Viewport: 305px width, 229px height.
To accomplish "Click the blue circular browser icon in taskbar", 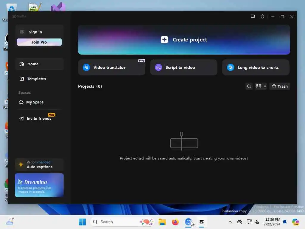I will point(188,222).
